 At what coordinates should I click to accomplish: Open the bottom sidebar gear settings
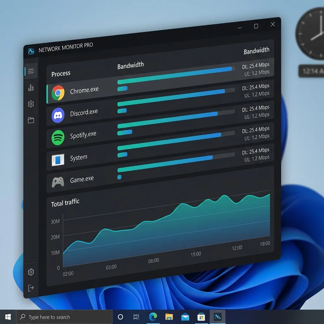[x=31, y=272]
